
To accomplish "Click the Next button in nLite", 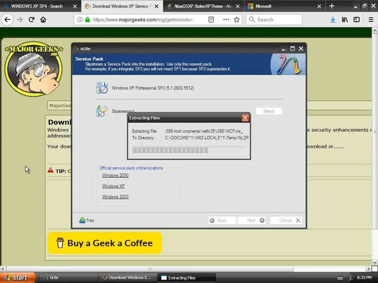I will pos(252,220).
